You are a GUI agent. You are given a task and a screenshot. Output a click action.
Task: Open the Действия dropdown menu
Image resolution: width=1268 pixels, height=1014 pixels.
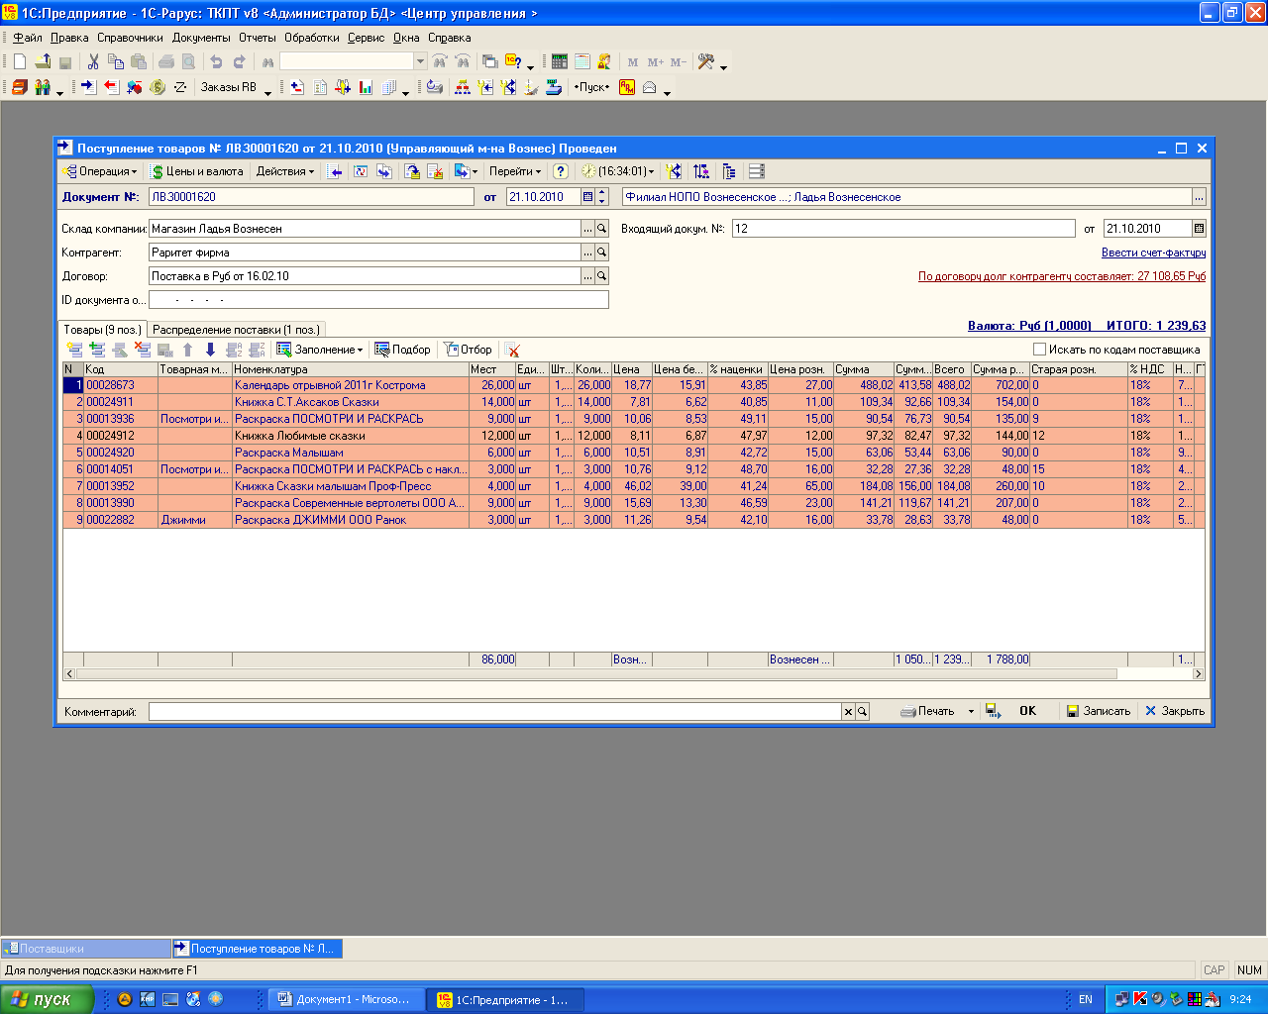pos(285,171)
